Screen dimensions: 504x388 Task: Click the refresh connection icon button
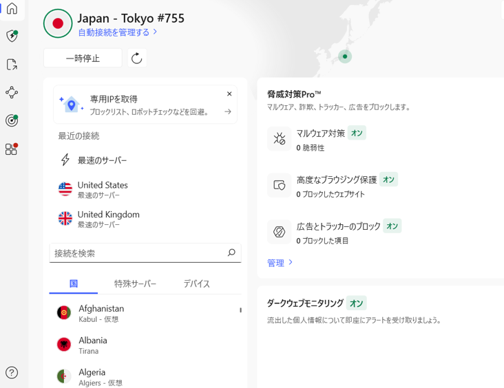coord(136,58)
